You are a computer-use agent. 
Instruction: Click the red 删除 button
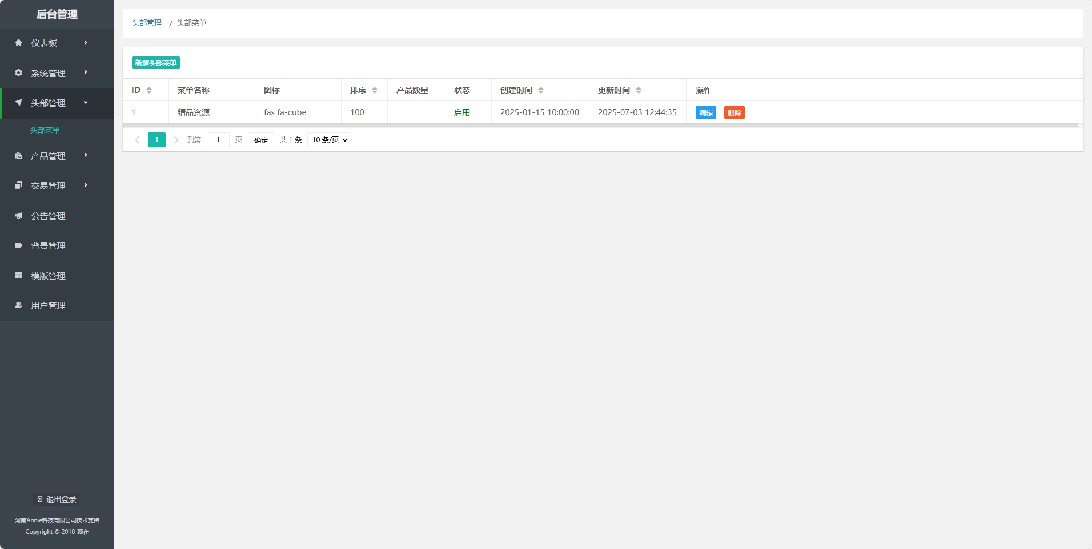coord(734,112)
